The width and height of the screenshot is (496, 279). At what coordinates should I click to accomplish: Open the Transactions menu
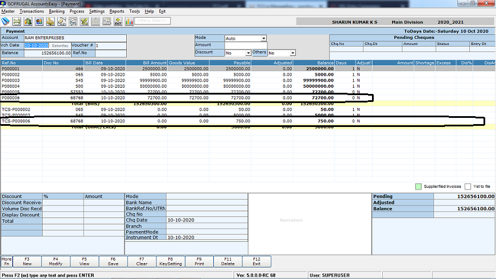[x=31, y=11]
